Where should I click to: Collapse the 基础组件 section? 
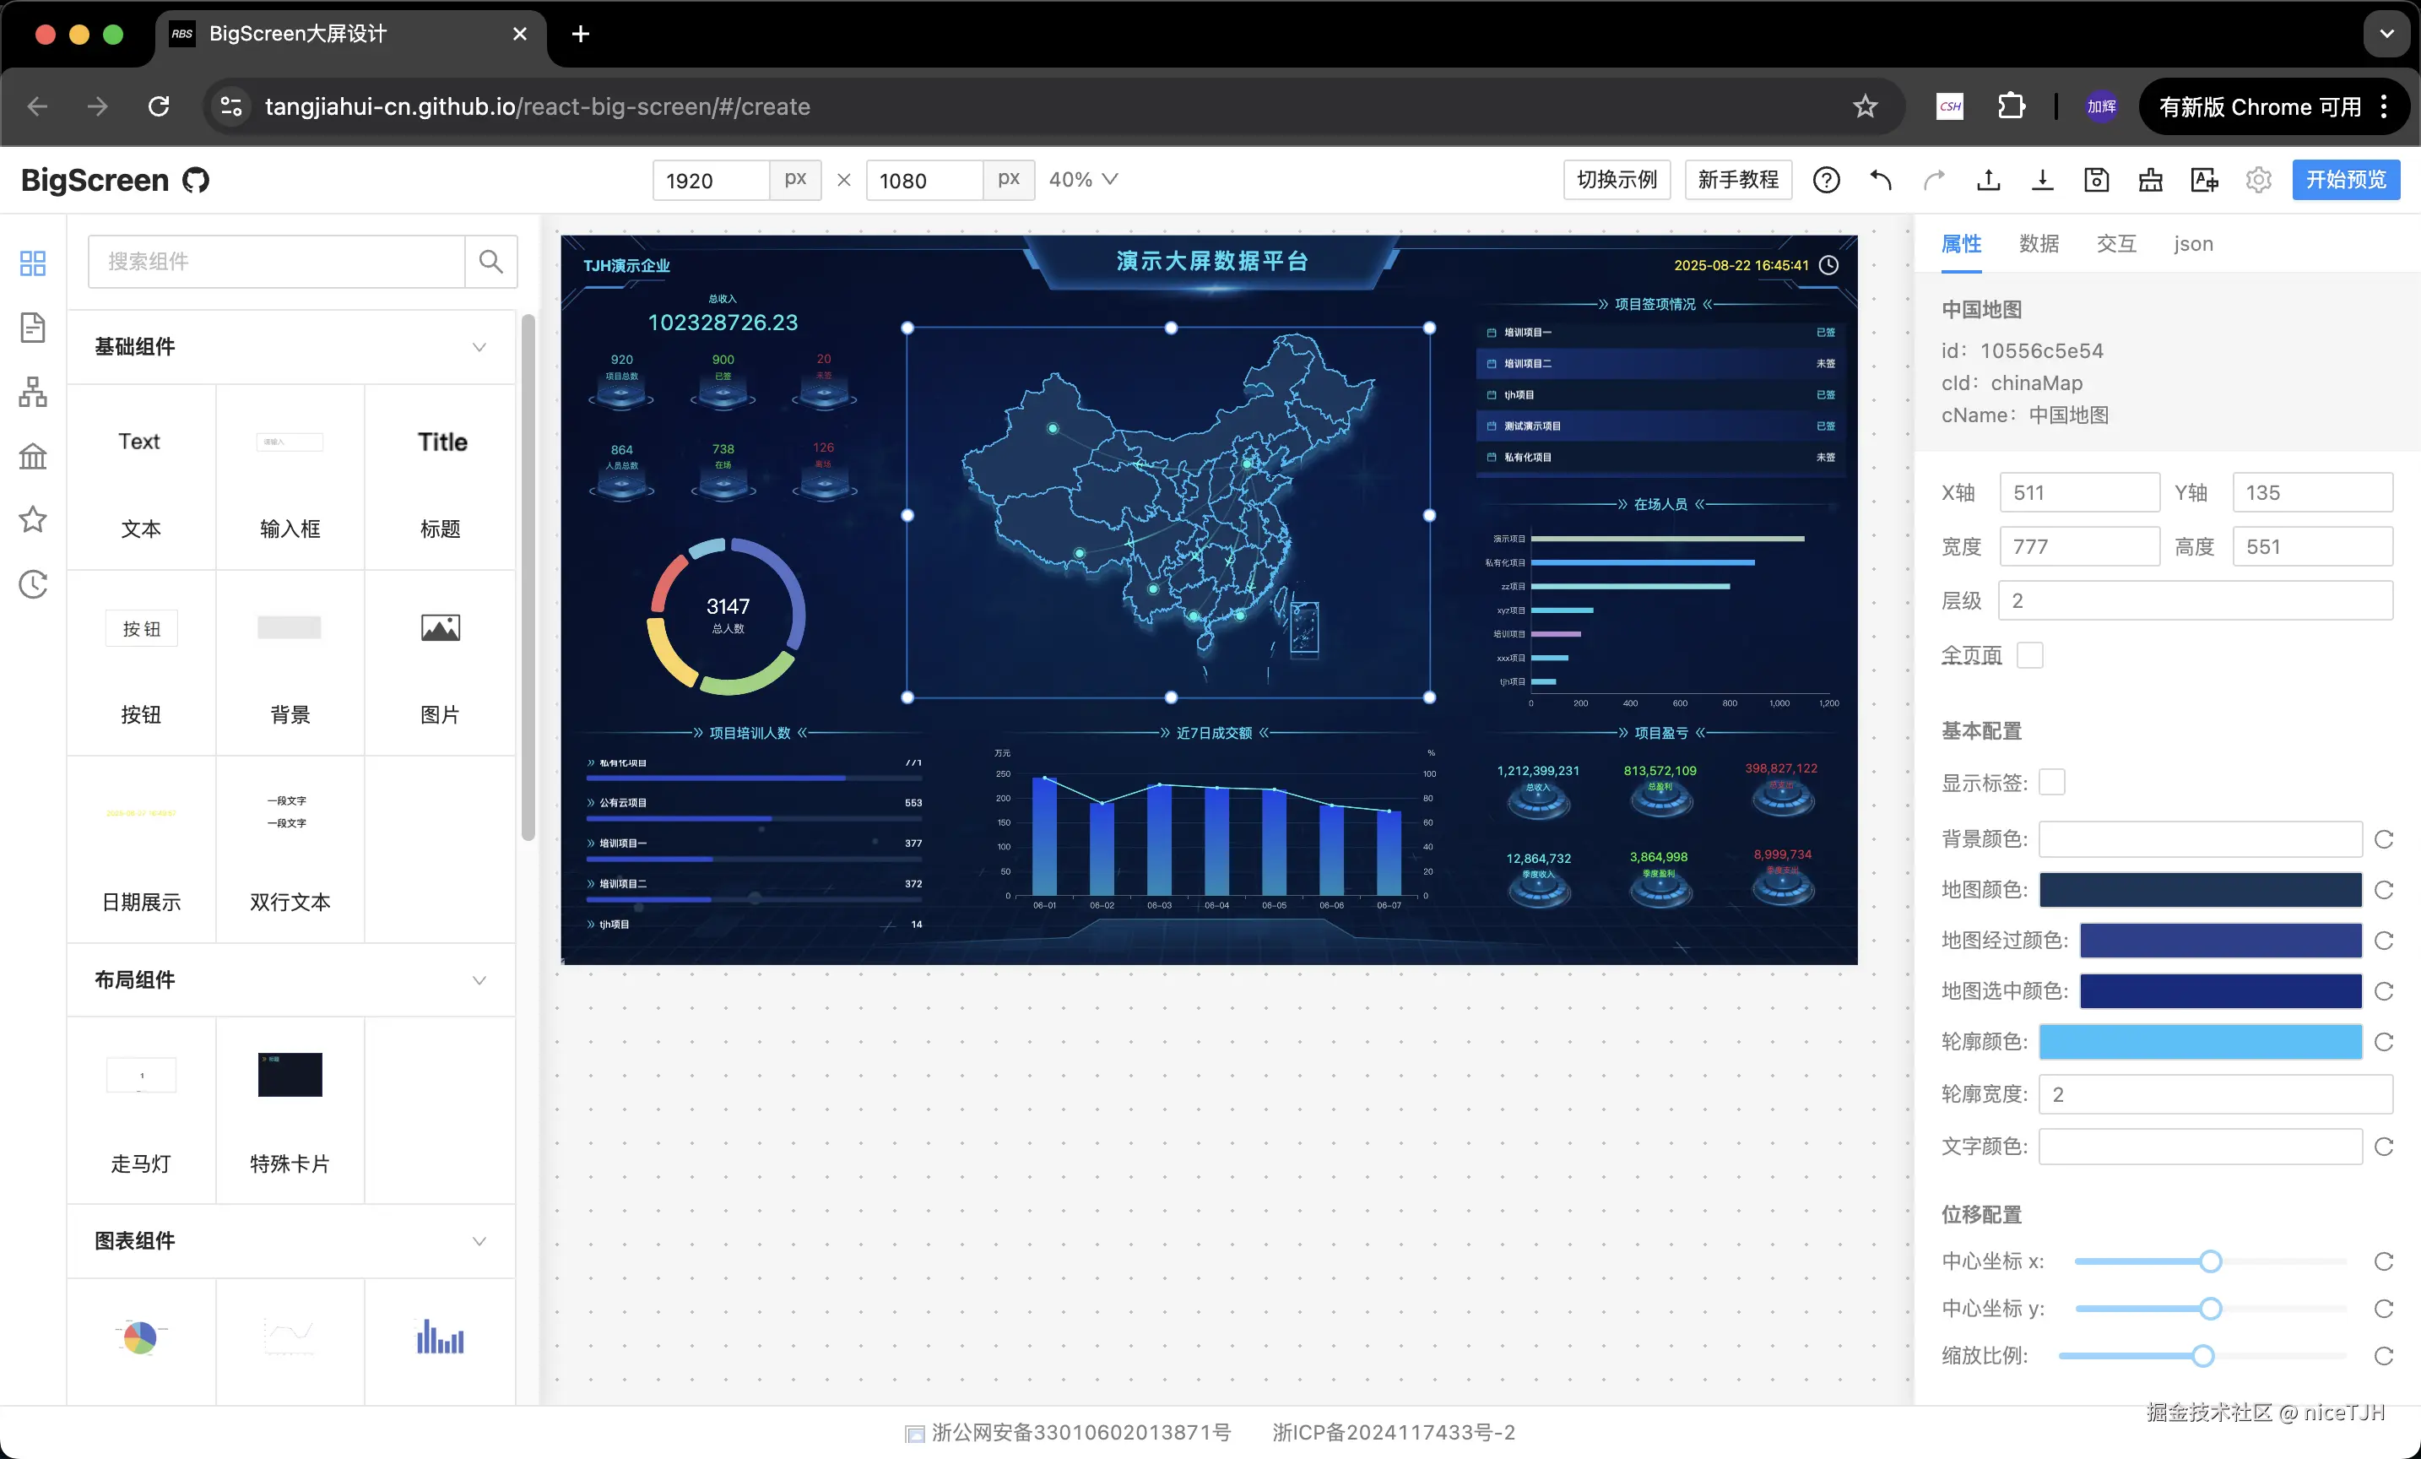[479, 347]
